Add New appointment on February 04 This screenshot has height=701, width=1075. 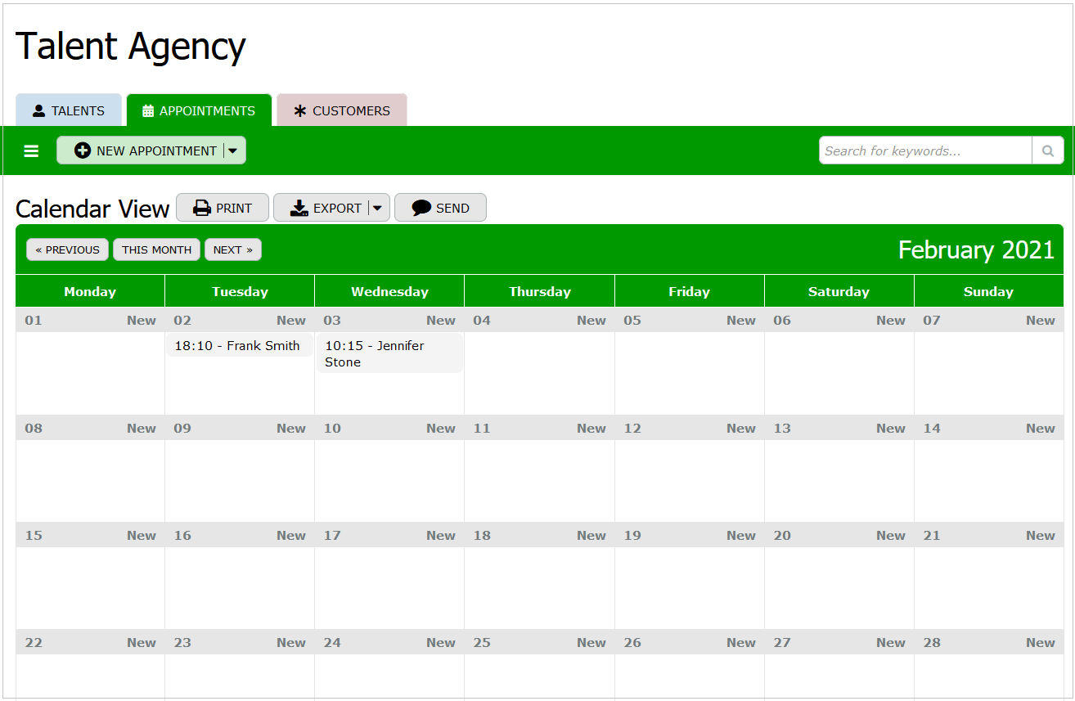coord(591,321)
